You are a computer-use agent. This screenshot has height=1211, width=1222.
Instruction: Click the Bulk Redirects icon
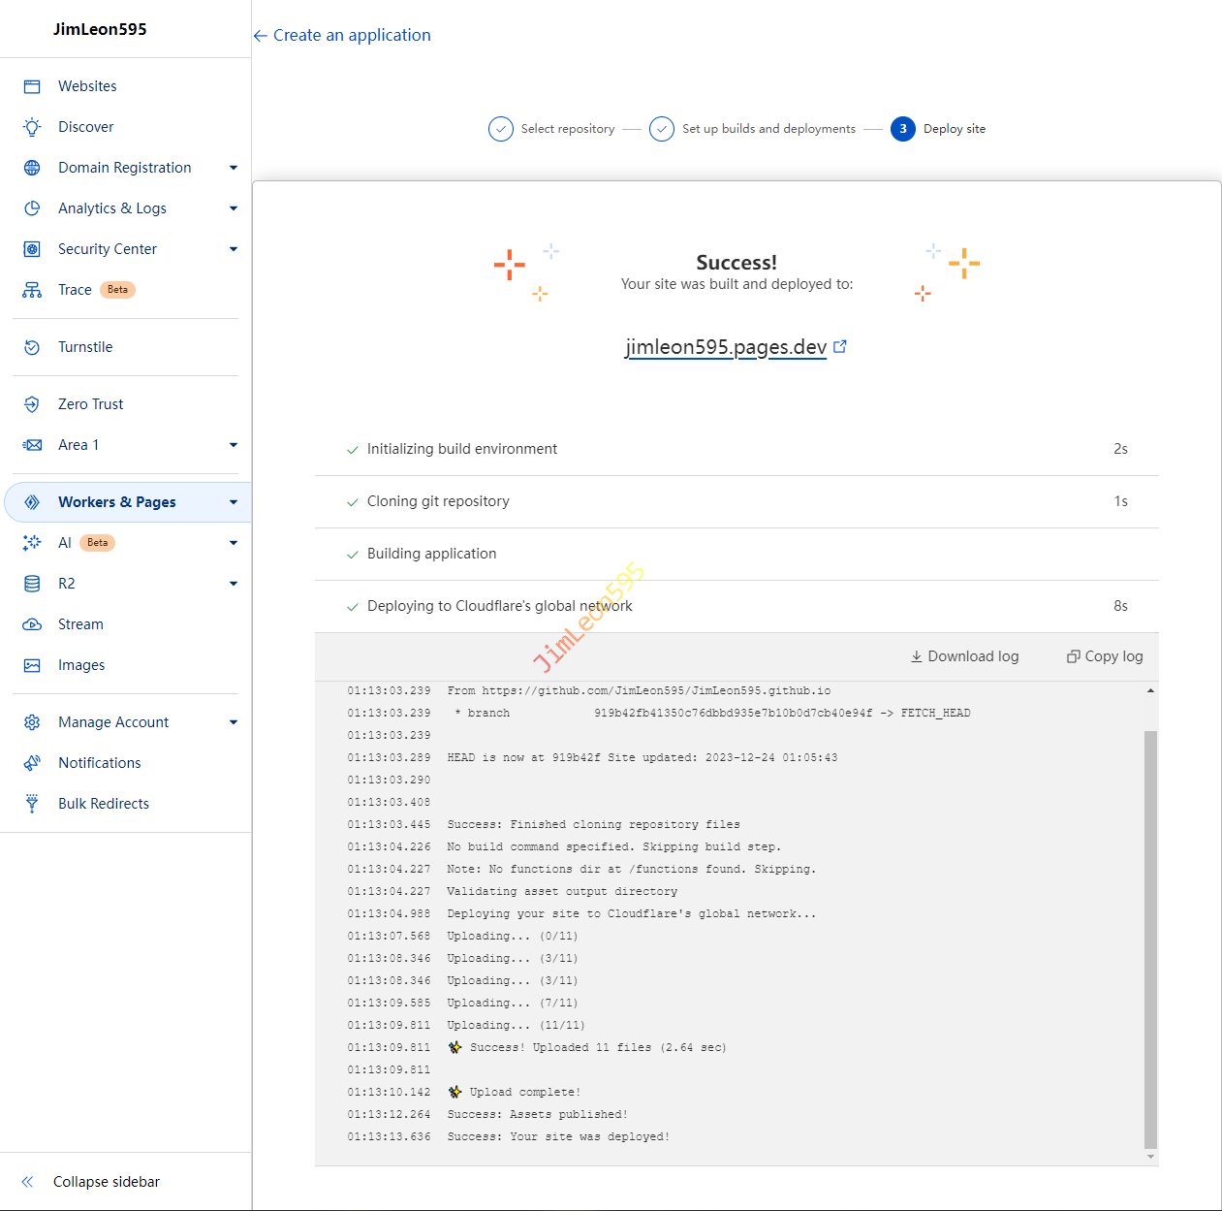pyautogui.click(x=32, y=804)
